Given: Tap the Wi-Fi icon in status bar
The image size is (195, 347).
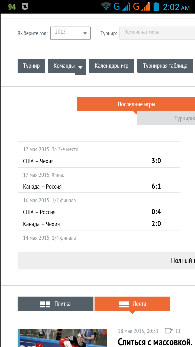Looking at the screenshot, I should coord(106,7).
